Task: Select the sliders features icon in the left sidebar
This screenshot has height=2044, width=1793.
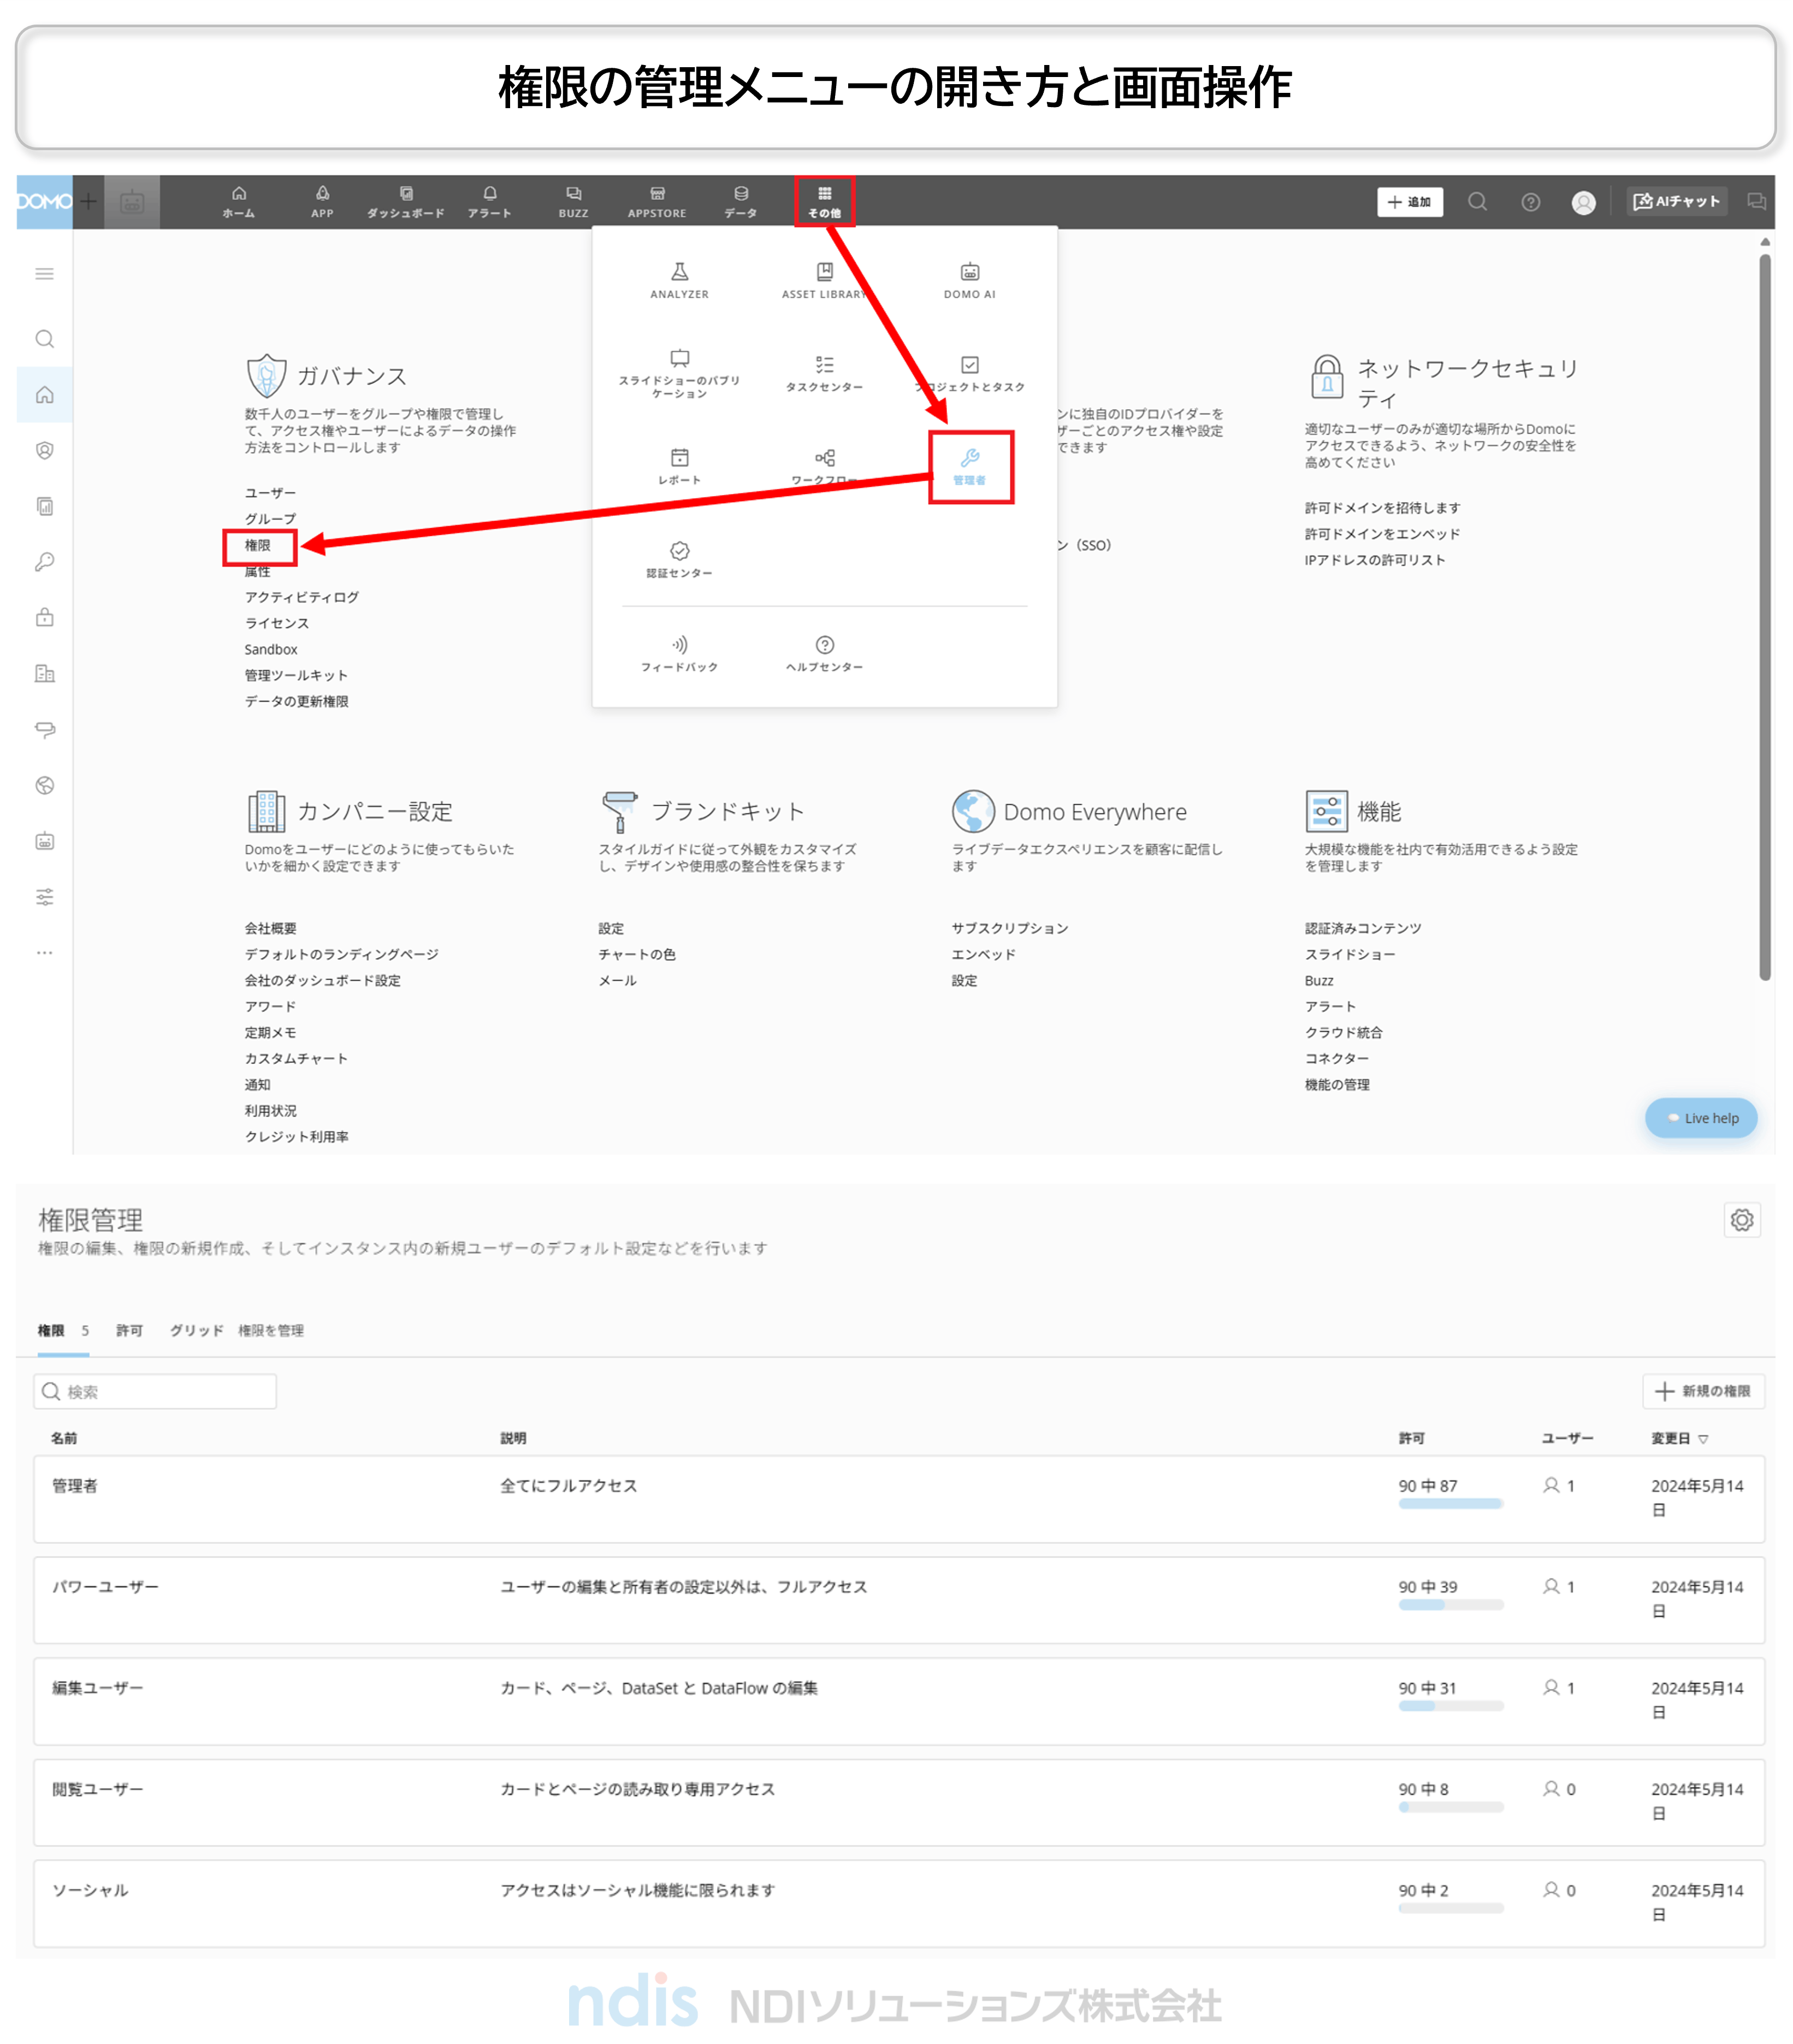Action: (44, 896)
